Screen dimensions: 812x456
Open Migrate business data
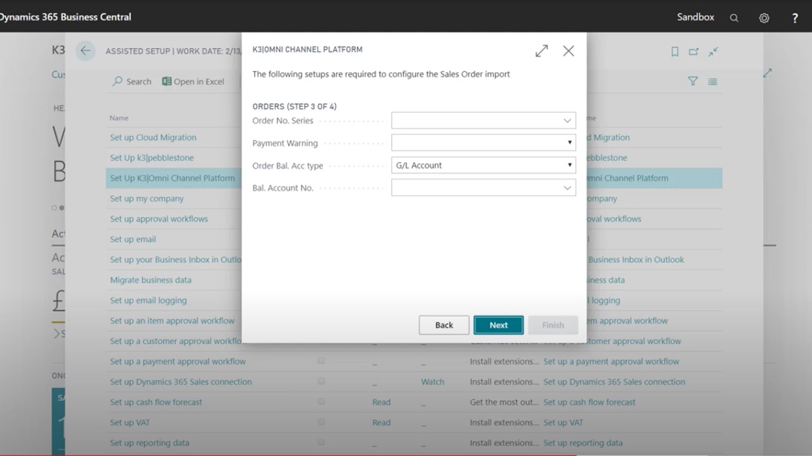tap(150, 279)
